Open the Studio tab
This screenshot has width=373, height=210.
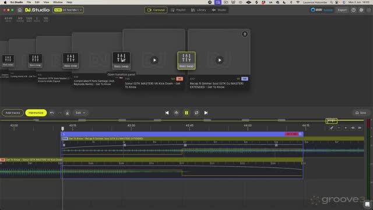[219, 10]
